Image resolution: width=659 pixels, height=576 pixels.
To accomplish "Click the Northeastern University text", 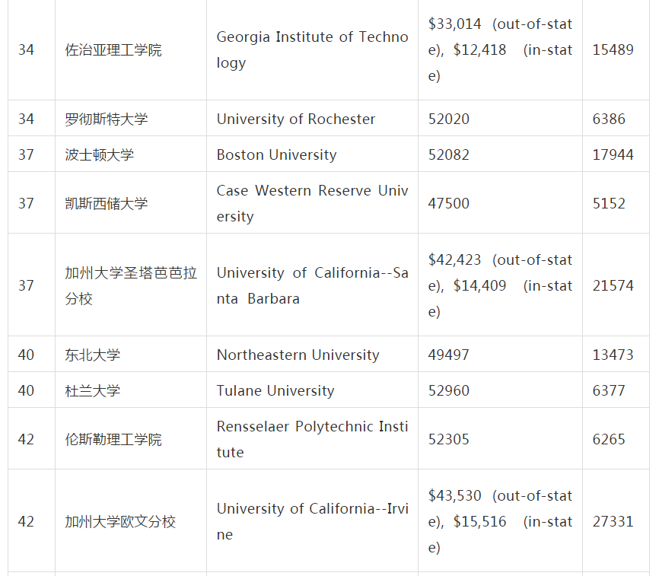I will tap(298, 355).
